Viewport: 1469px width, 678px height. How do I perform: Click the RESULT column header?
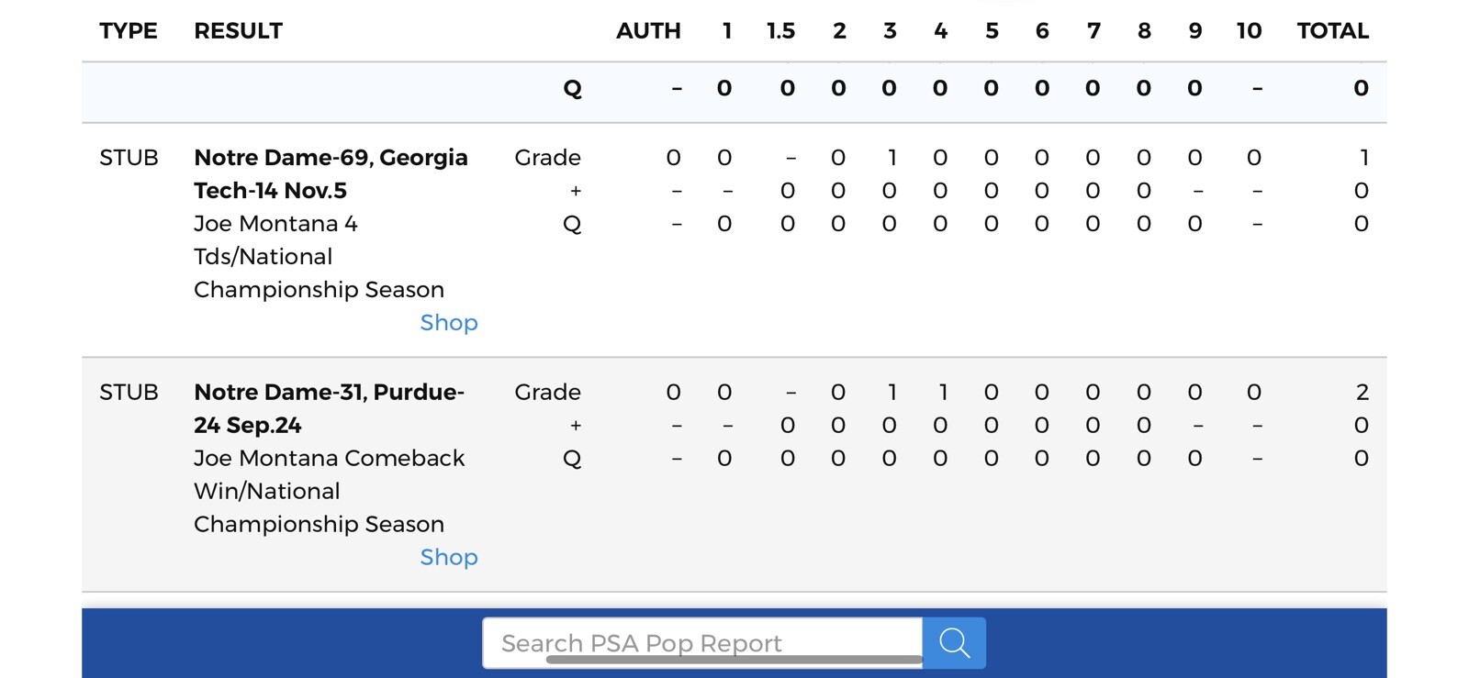239,31
